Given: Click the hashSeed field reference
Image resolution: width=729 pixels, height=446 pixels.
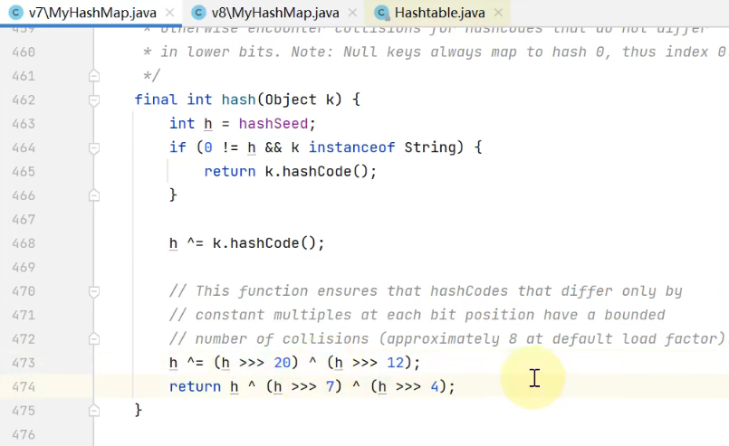Looking at the screenshot, I should (x=273, y=124).
